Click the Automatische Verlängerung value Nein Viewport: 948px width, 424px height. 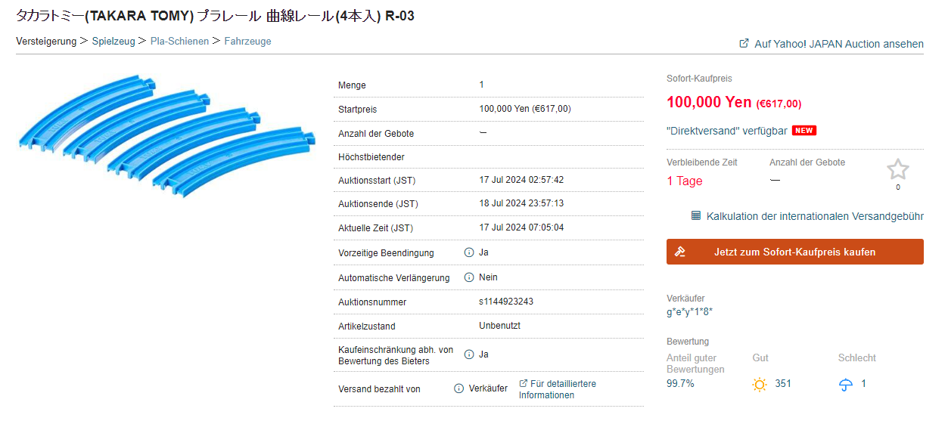[x=489, y=277]
